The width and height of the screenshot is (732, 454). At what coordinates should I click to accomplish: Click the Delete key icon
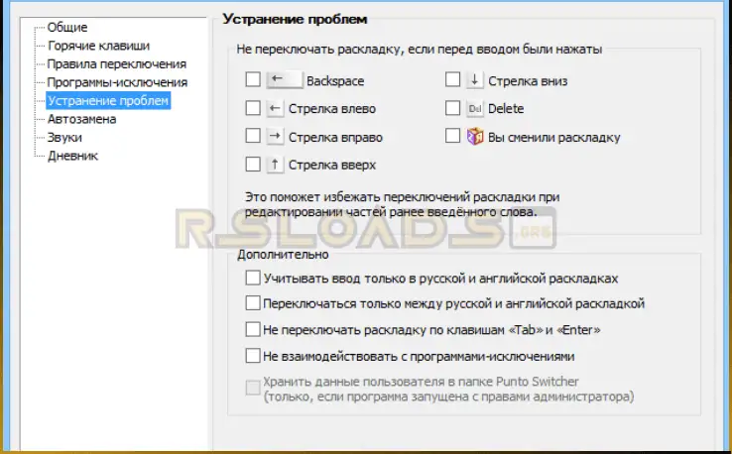coord(475,108)
